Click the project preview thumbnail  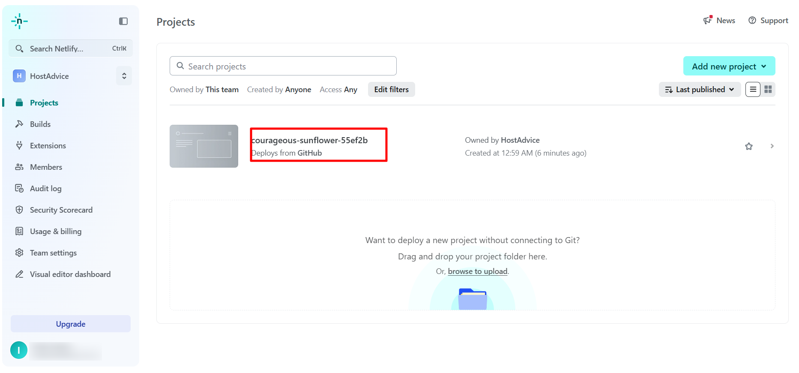click(x=204, y=146)
